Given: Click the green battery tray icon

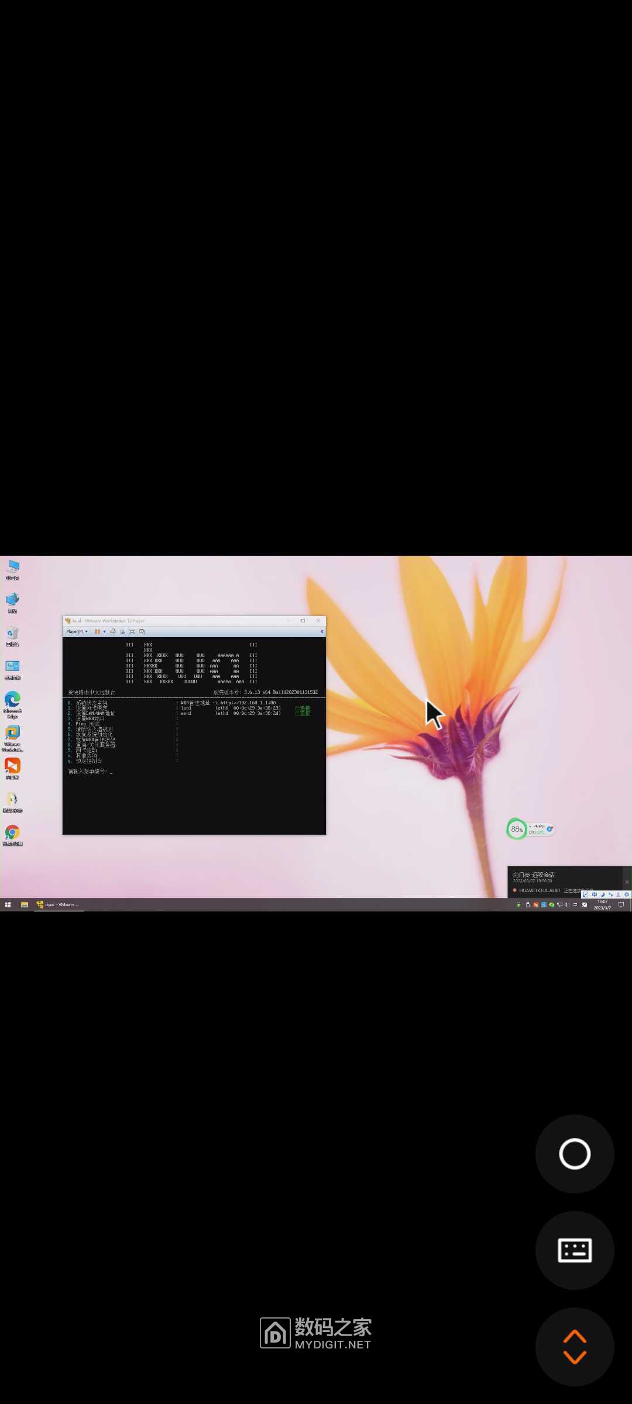Looking at the screenshot, I should [518, 905].
